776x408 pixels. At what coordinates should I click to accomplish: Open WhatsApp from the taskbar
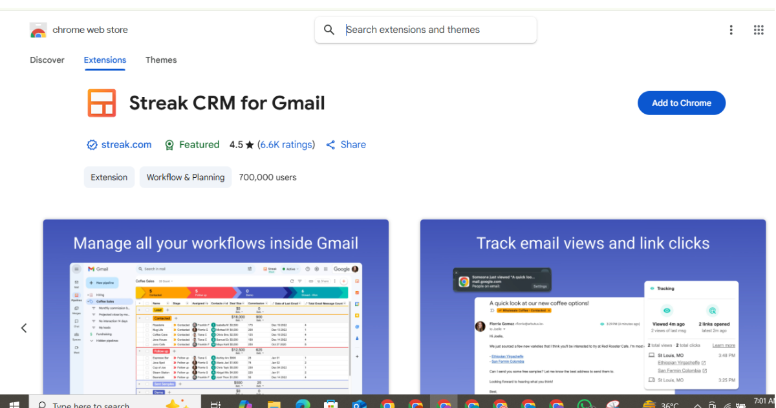585,404
